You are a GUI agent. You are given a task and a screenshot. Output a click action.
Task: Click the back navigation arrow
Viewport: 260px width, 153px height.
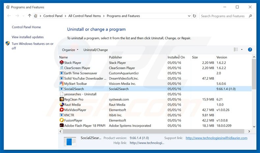(9, 16)
